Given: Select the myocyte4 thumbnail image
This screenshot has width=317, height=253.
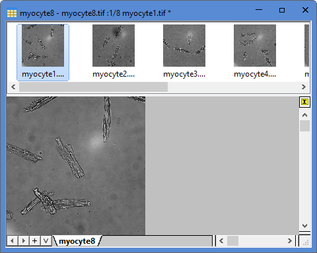Looking at the screenshot, I should (255, 46).
